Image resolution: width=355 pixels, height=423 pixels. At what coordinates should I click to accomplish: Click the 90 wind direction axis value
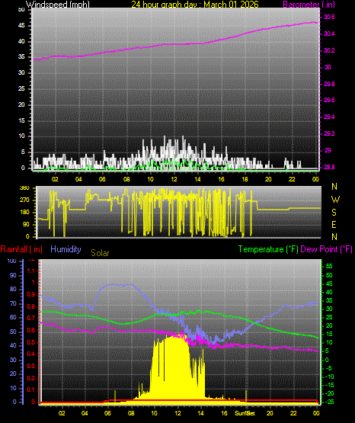[26, 224]
